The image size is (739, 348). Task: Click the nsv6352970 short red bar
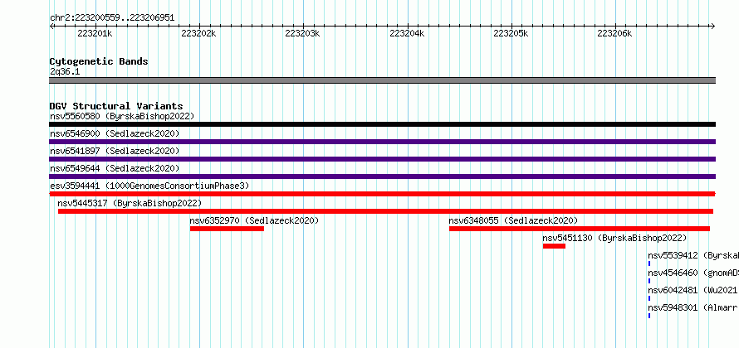pos(227,229)
